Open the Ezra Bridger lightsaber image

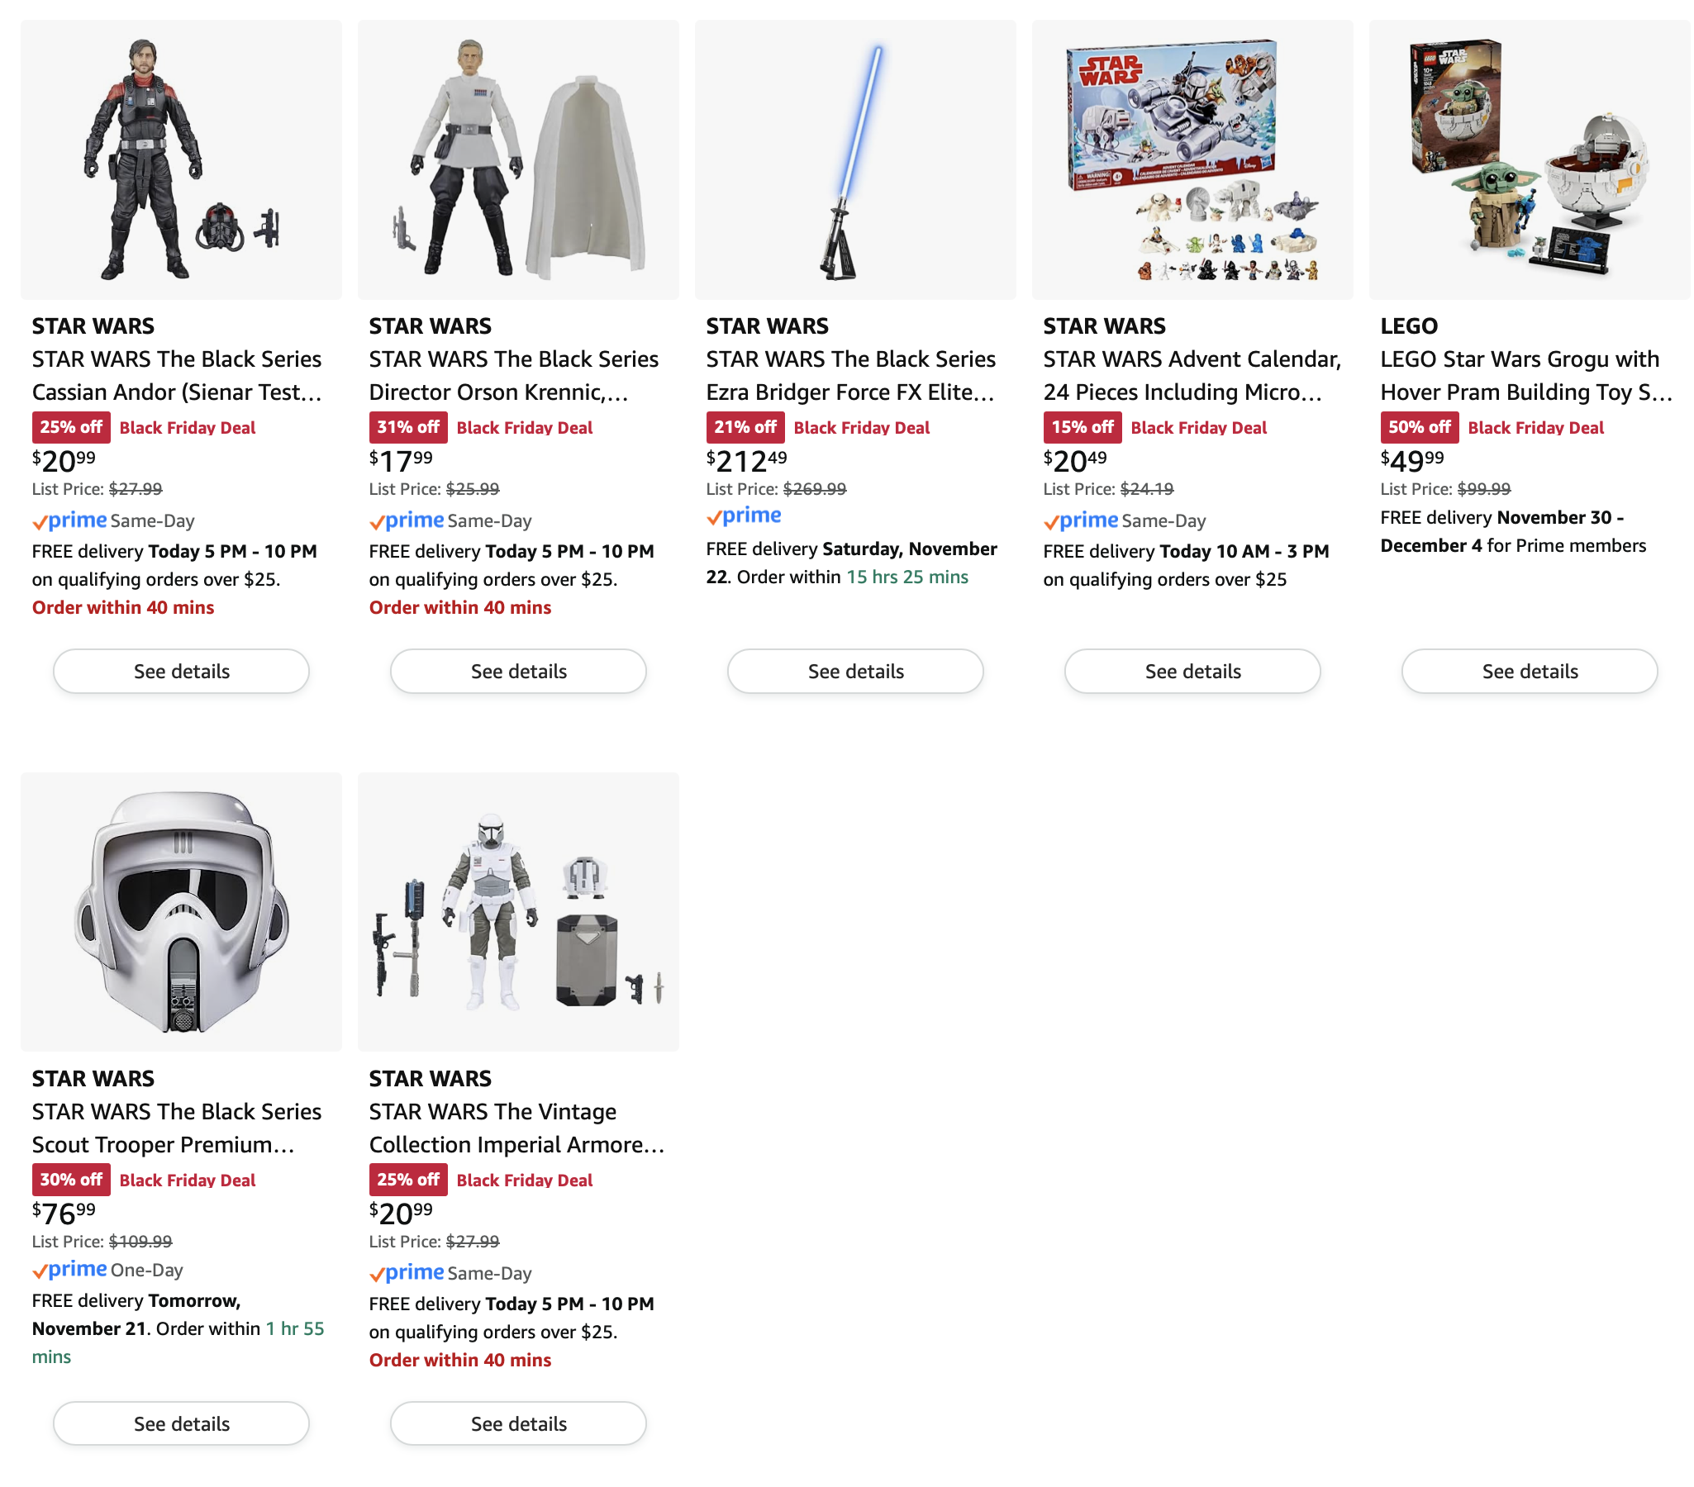854,159
